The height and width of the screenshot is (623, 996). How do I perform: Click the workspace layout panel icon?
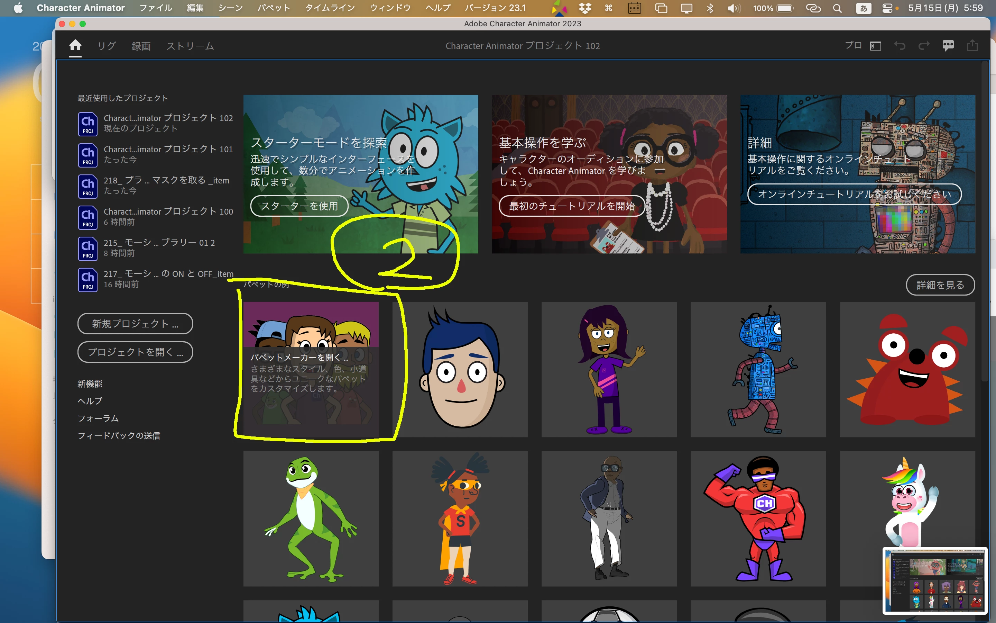[x=875, y=46]
